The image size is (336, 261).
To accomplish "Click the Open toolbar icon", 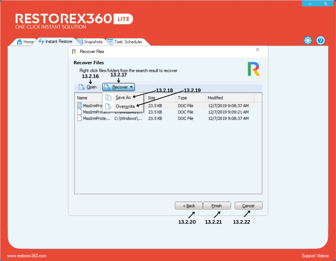I will coord(81,87).
